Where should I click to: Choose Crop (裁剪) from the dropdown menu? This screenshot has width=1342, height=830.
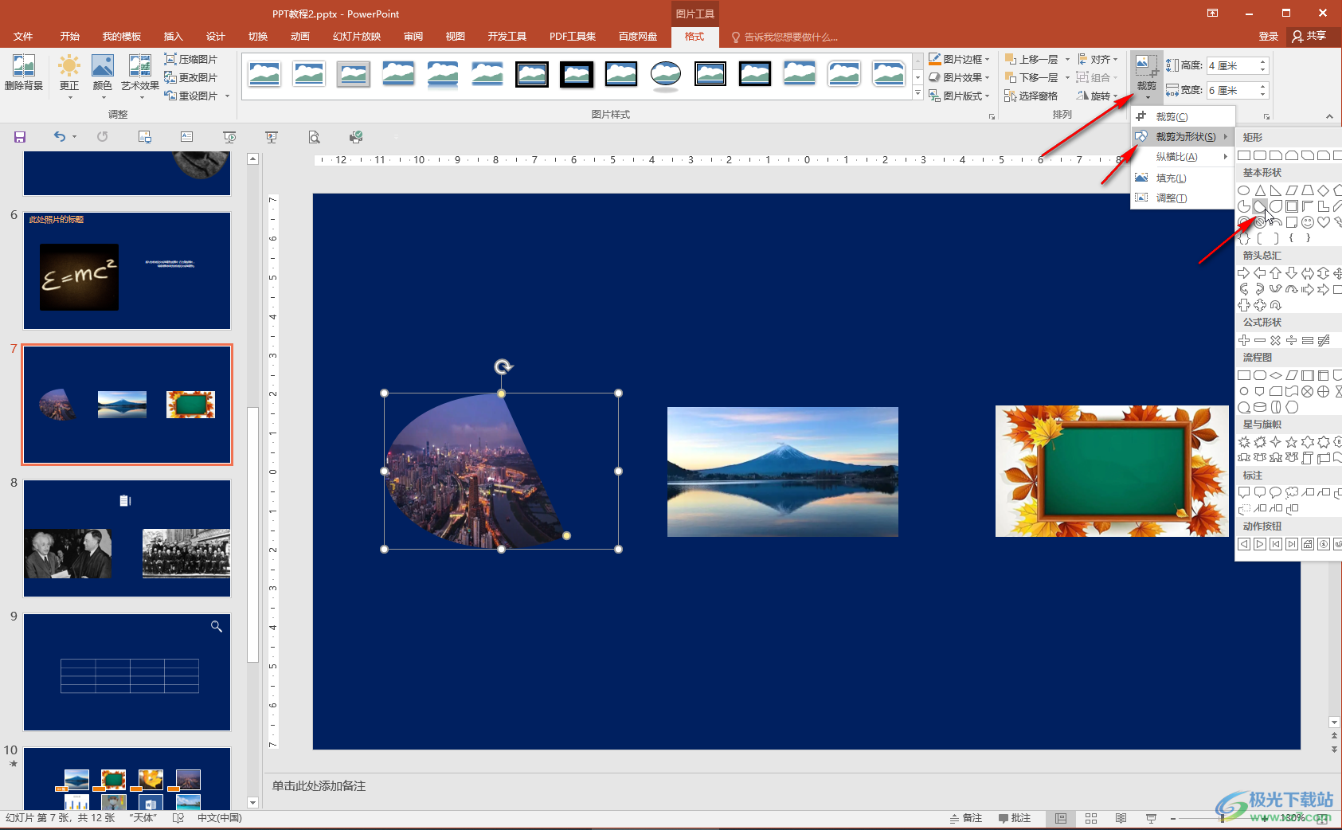pos(1183,116)
